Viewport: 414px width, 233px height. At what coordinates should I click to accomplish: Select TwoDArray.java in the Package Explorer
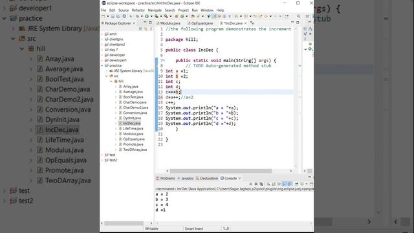(x=135, y=150)
